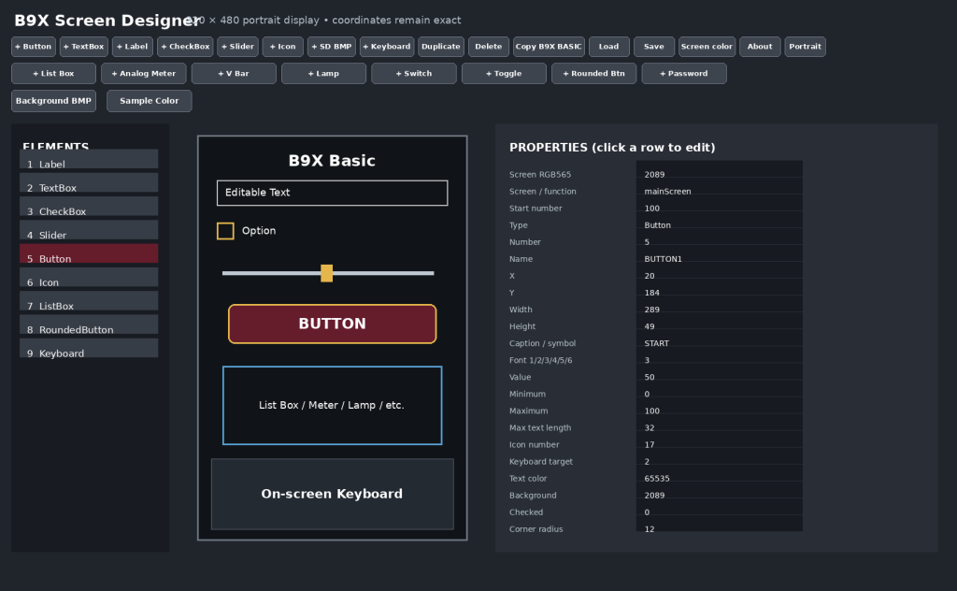Edit the X value 20
The height and width of the screenshot is (591, 957).
pyautogui.click(x=720, y=270)
